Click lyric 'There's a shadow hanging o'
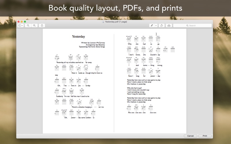The image size is (231, 144). coord(82,107)
